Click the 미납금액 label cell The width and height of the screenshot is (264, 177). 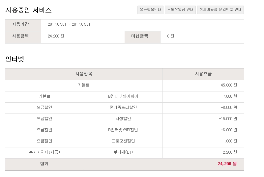pos(139,36)
